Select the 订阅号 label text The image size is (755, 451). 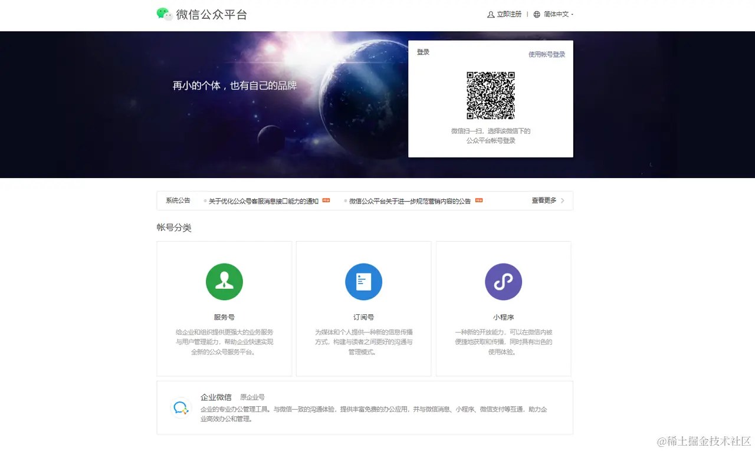click(364, 317)
